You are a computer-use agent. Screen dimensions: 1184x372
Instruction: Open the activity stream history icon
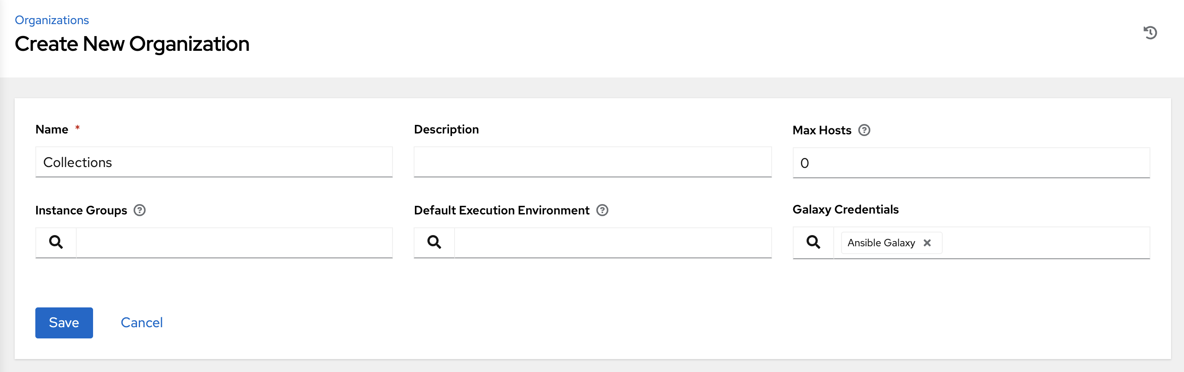tap(1150, 33)
